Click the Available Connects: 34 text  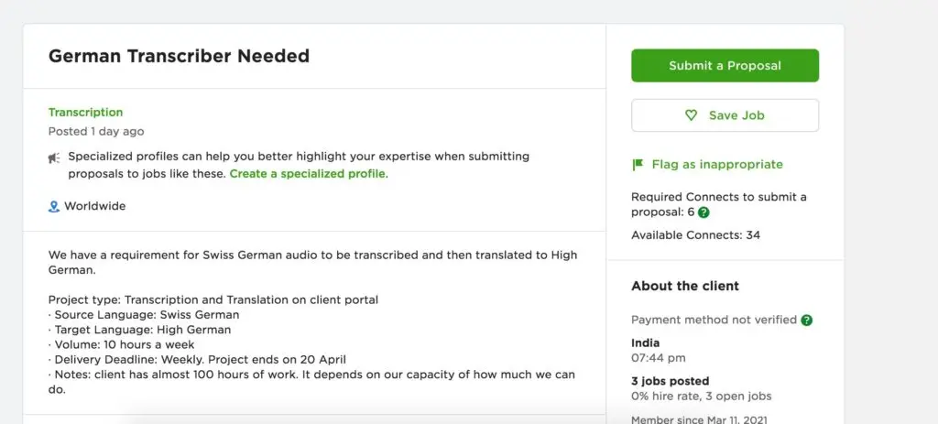(x=695, y=235)
